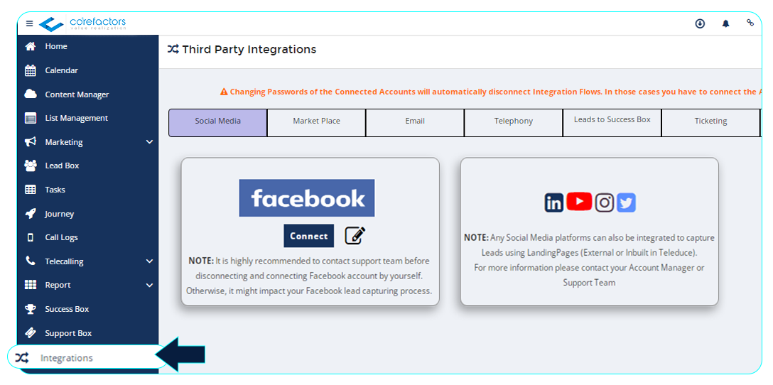Click the Call Logs phone icon
This screenshot has width=773, height=385.
[31, 237]
